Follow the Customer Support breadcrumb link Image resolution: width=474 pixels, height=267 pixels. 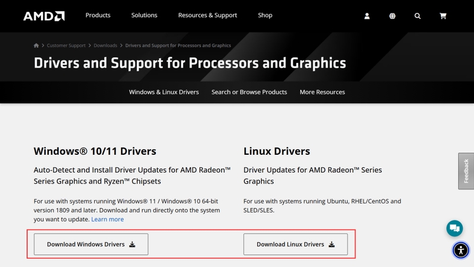point(66,46)
